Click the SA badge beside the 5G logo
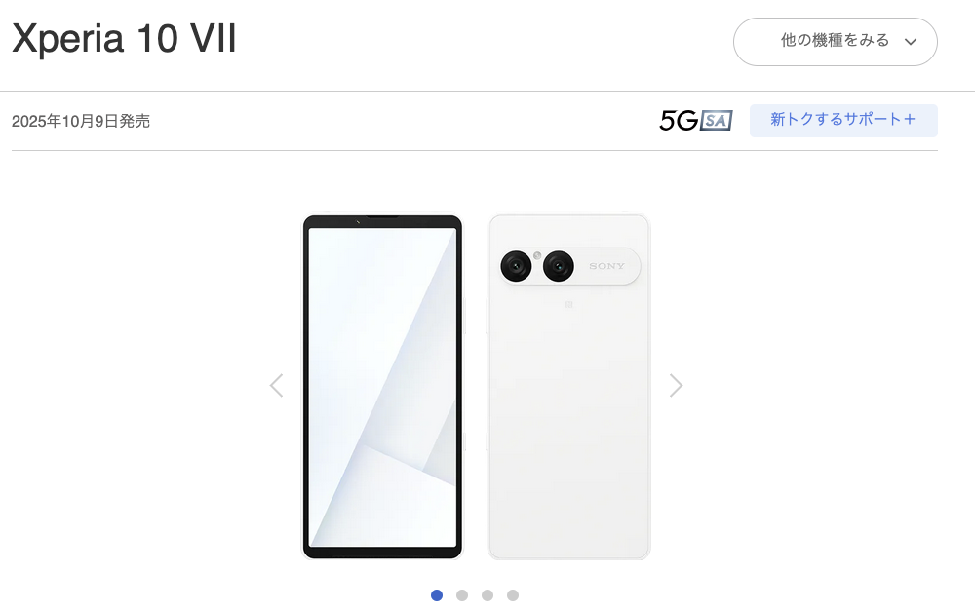The height and width of the screenshot is (611, 975). pyautogui.click(x=717, y=121)
